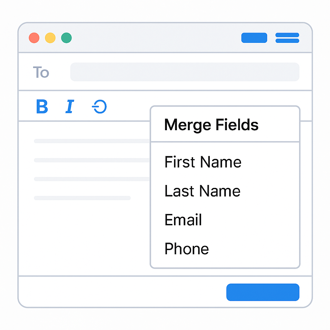Screen dimensions: 330x330
Task: Click into the To recipient field
Action: [x=185, y=72]
